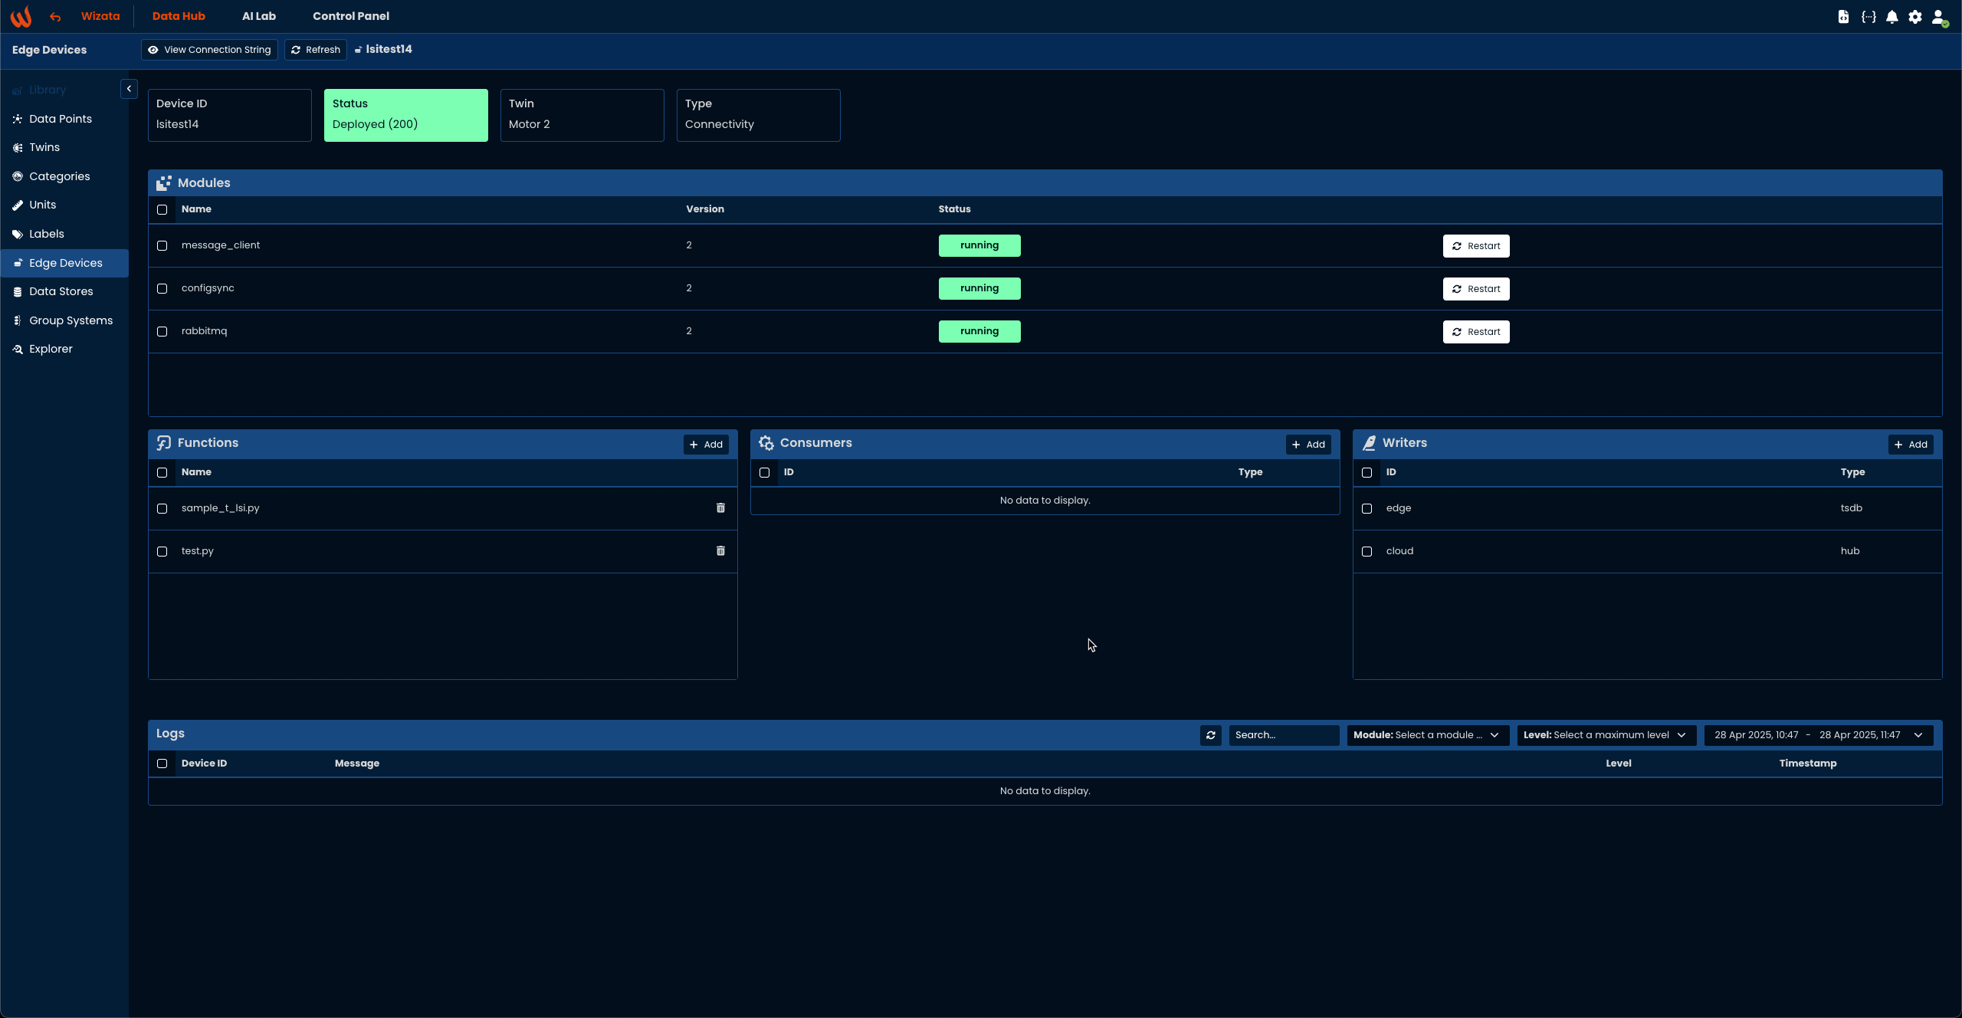Click the logs refresh icon button
1962x1018 pixels.
coord(1211,735)
